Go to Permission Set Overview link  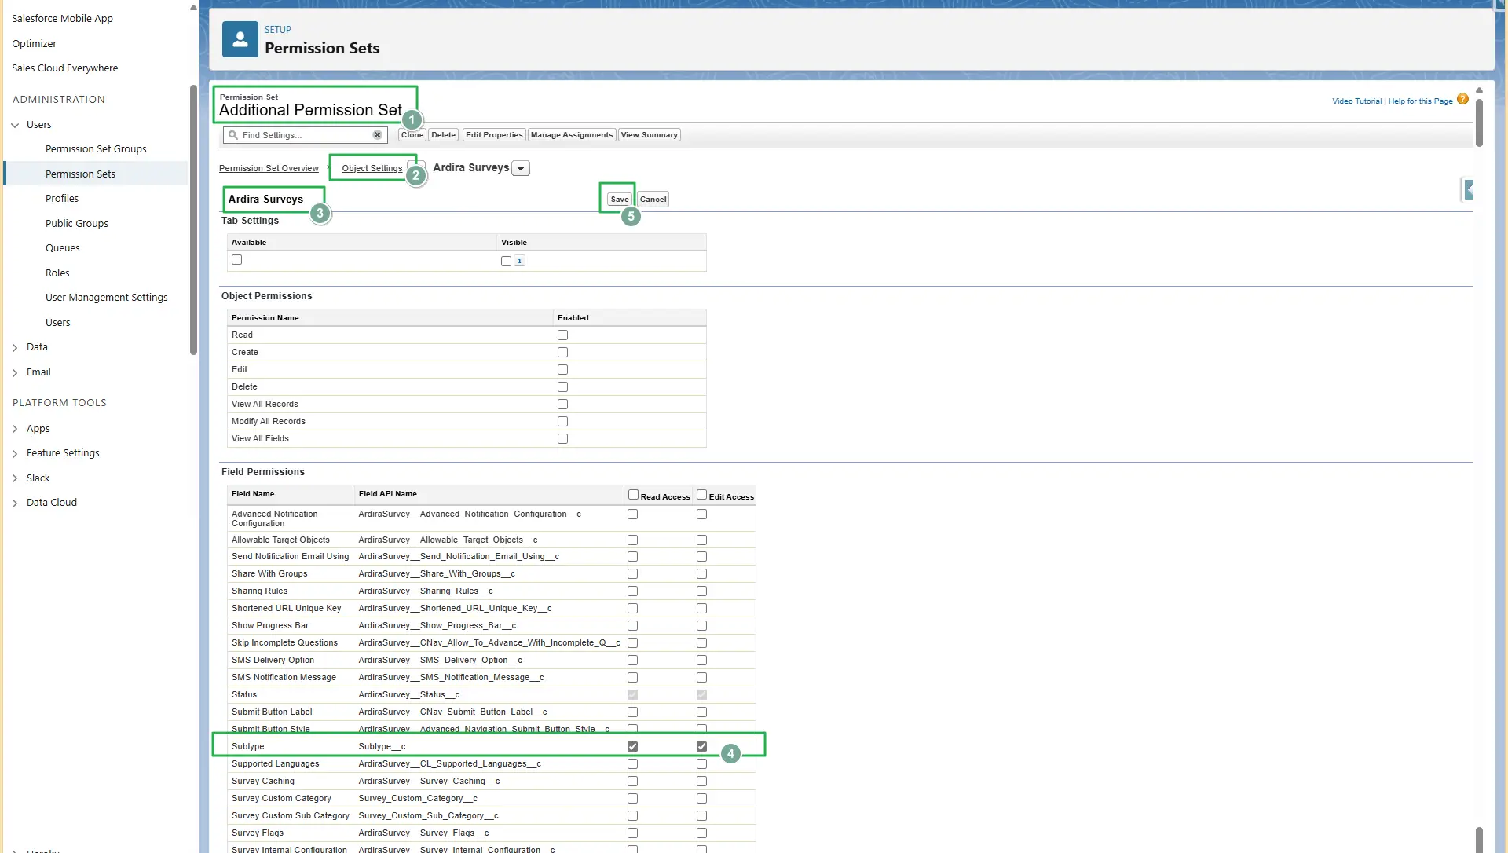click(269, 169)
